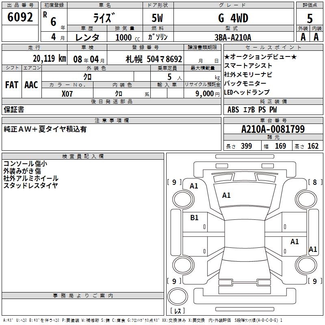The image size is (325, 325).
Task: Click the 最大積載量 header
Action: (202, 68)
